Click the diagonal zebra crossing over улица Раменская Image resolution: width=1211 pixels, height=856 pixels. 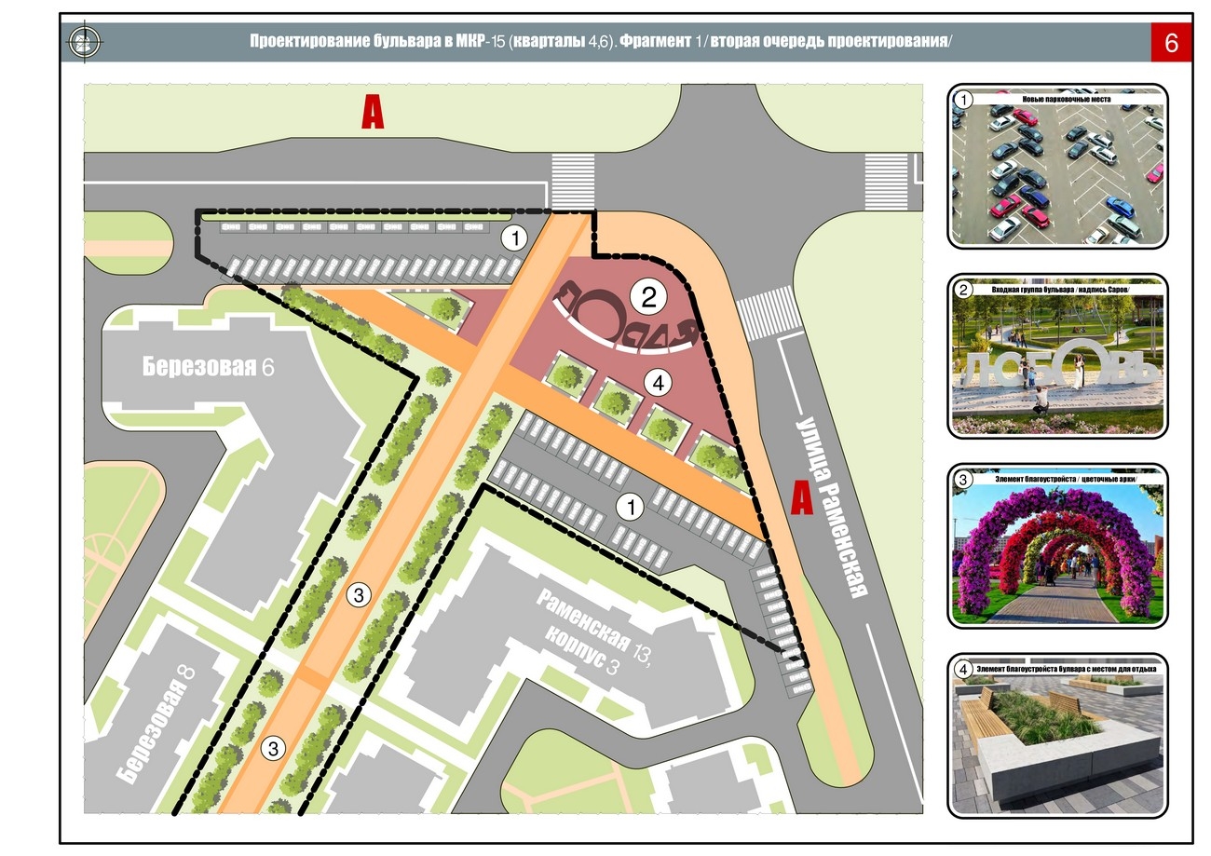[x=769, y=312]
